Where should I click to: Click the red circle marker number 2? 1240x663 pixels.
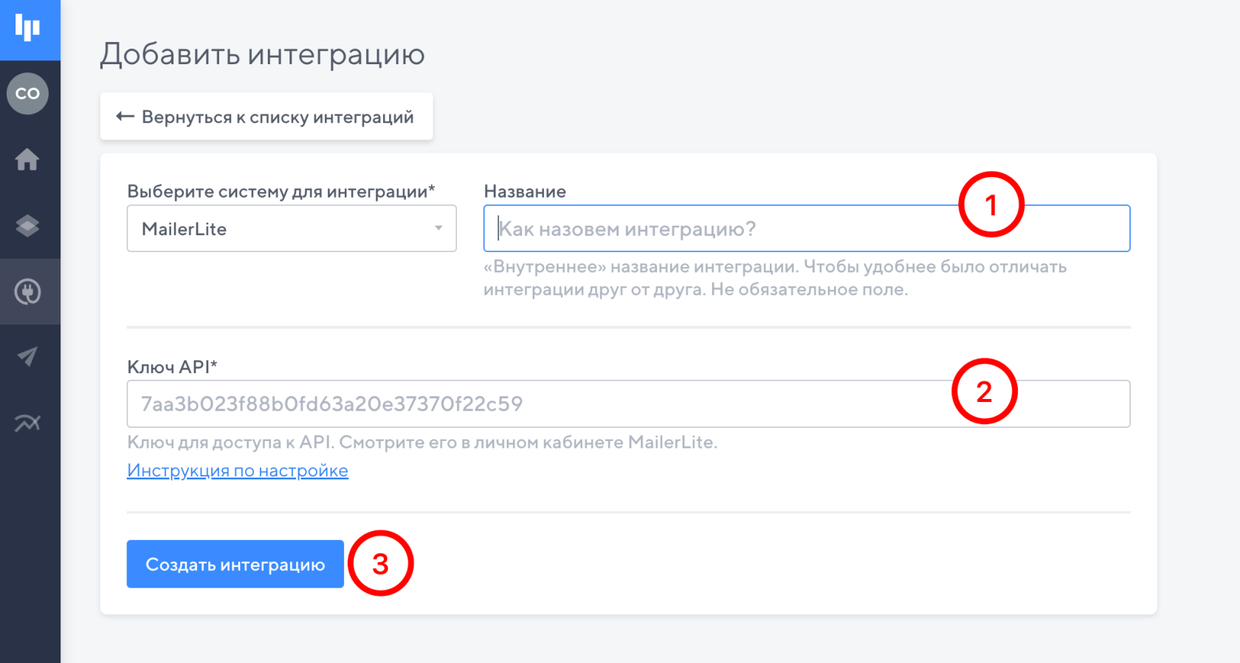[x=985, y=392]
